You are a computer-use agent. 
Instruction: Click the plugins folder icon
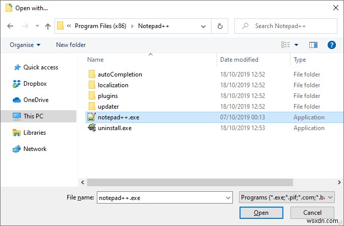(92, 96)
